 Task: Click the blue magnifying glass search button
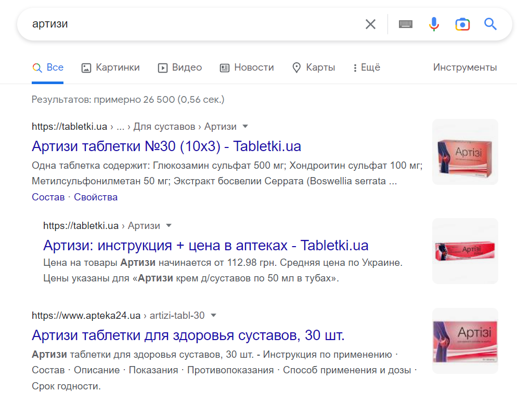490,24
